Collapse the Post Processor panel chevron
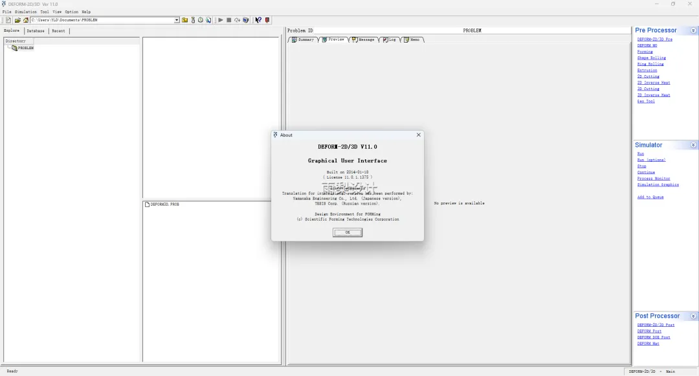 click(x=693, y=316)
